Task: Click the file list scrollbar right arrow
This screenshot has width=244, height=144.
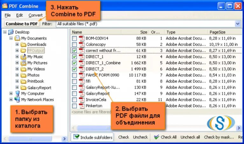Action: tap(239, 128)
